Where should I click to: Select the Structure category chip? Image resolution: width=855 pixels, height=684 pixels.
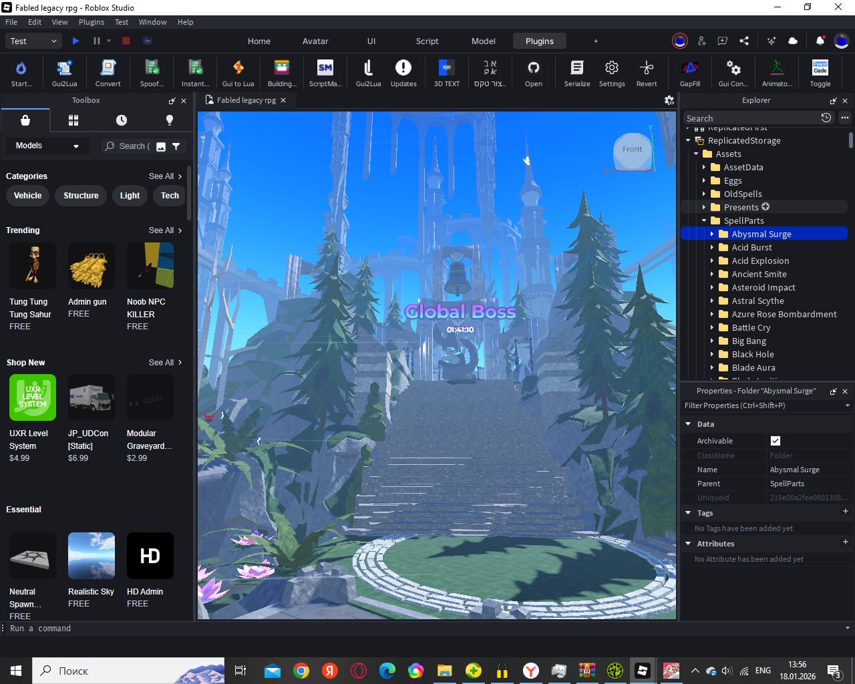tap(81, 196)
